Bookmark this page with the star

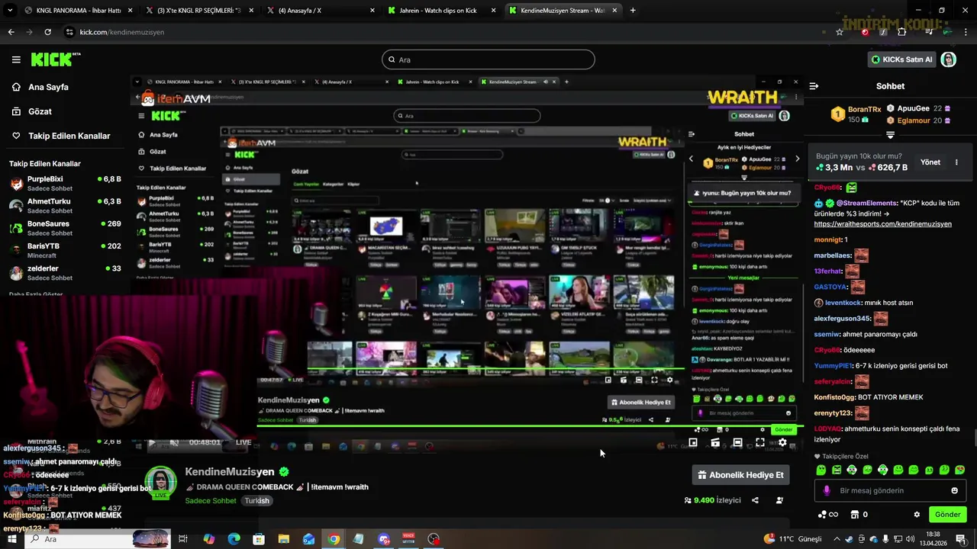(x=840, y=32)
